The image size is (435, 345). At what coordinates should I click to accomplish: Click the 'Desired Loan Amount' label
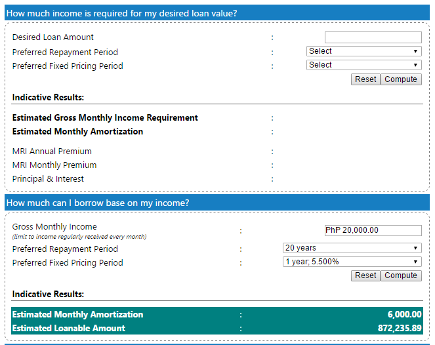(x=53, y=37)
